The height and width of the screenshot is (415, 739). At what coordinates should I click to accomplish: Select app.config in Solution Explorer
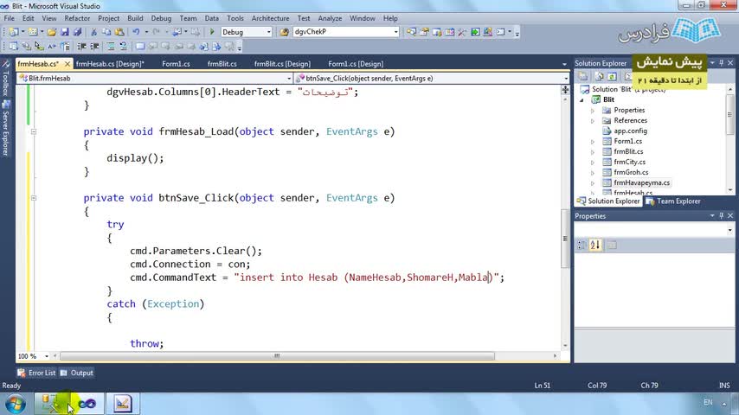click(x=630, y=131)
